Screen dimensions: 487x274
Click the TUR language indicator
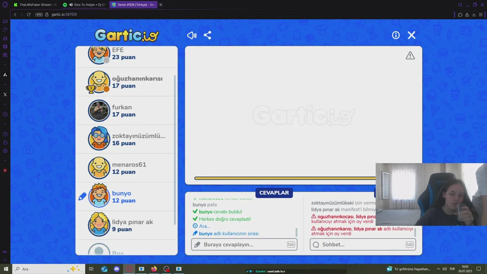[x=452, y=269]
